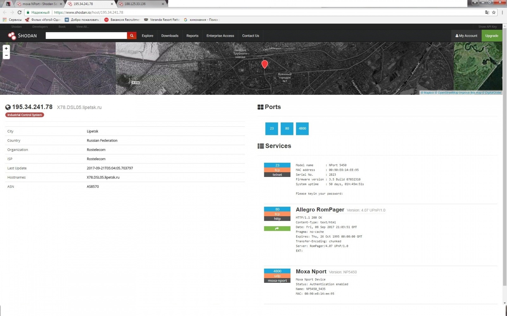Open the Contact Us page

pos(251,36)
